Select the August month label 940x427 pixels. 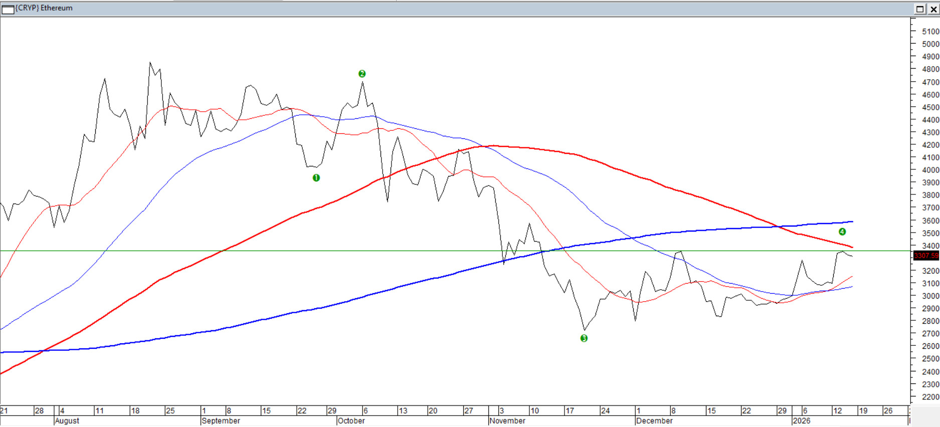67,421
